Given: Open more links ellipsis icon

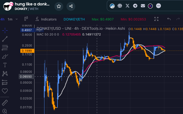Looking at the screenshot, I should [x=158, y=6].
